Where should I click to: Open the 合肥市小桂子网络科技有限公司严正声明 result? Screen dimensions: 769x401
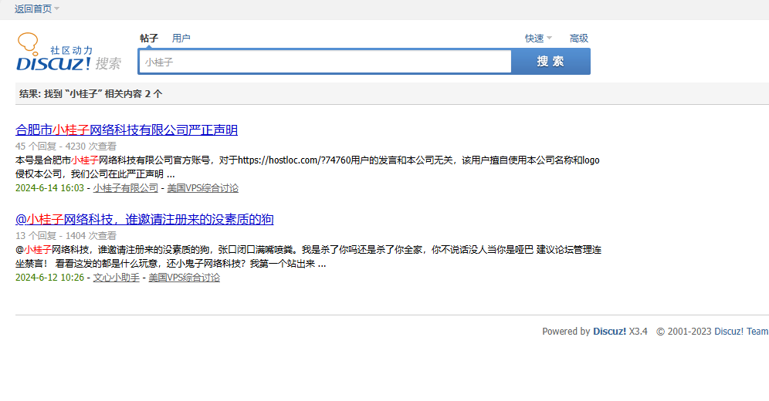point(127,130)
